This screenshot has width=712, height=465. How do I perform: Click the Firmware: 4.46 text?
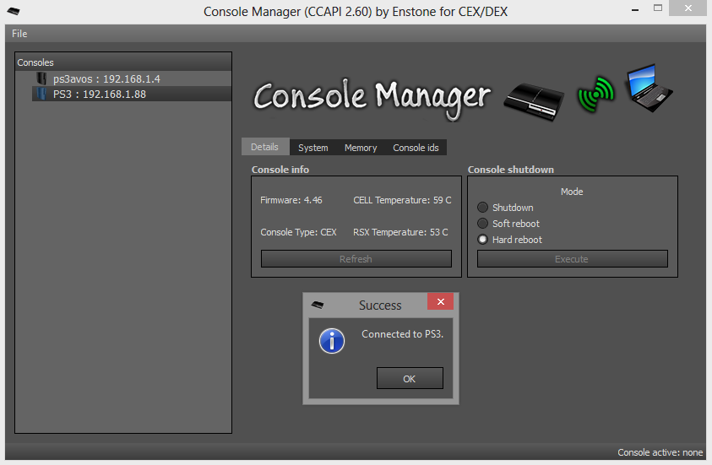pyautogui.click(x=291, y=200)
